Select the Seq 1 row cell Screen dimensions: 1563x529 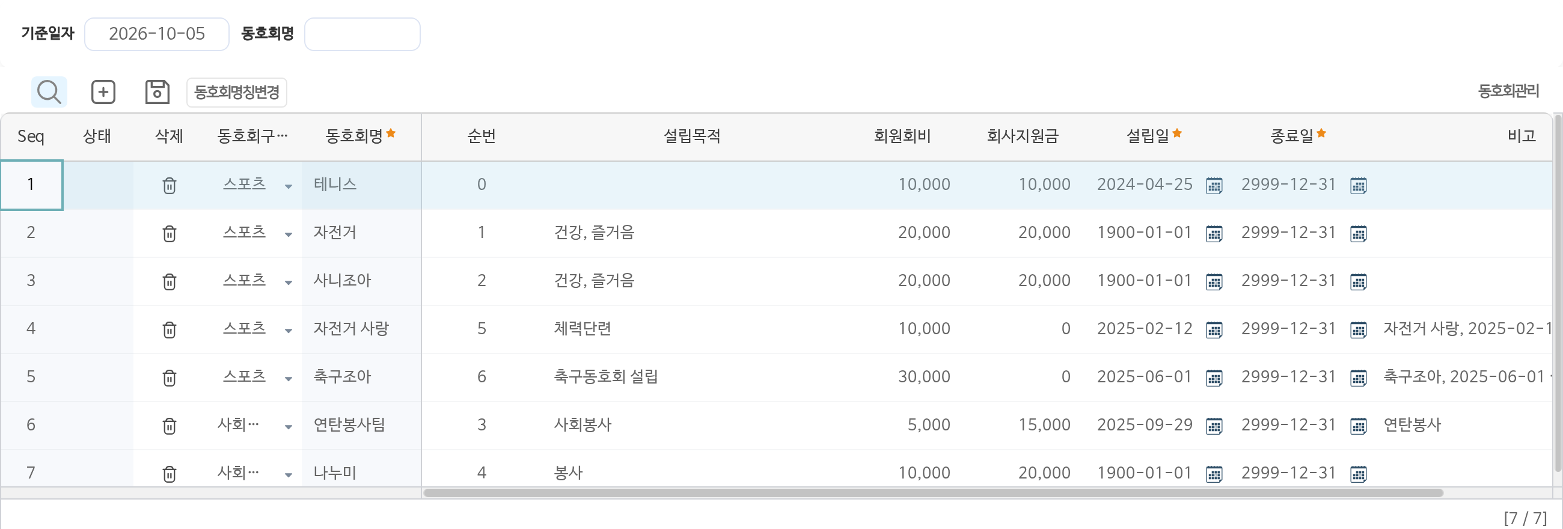(31, 185)
